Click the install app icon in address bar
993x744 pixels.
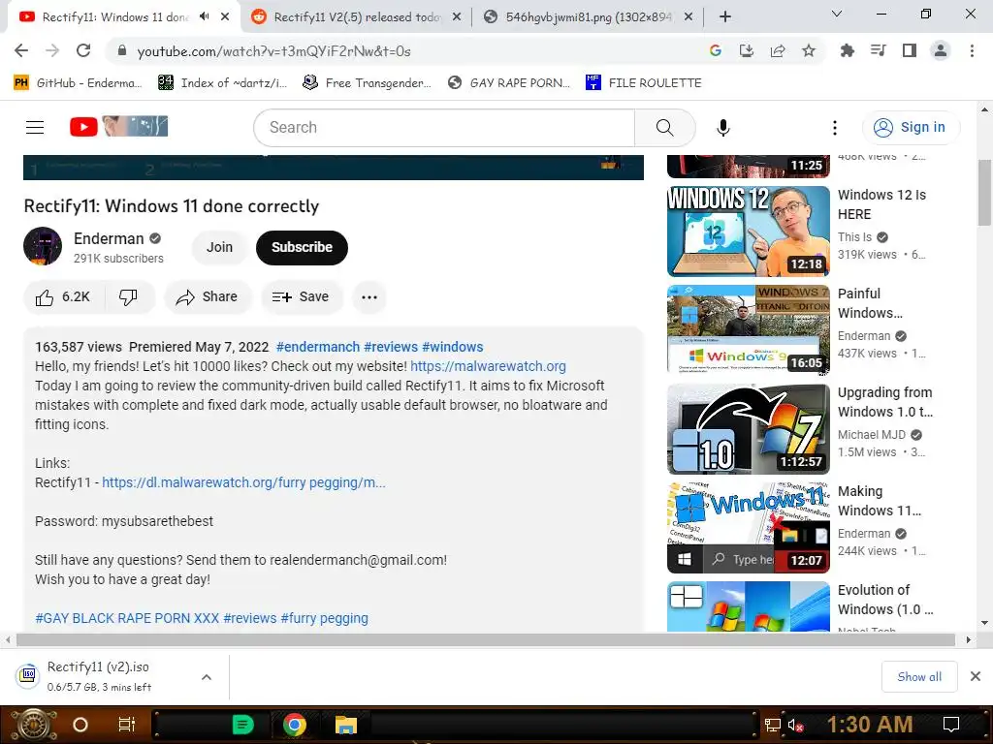[746, 50]
